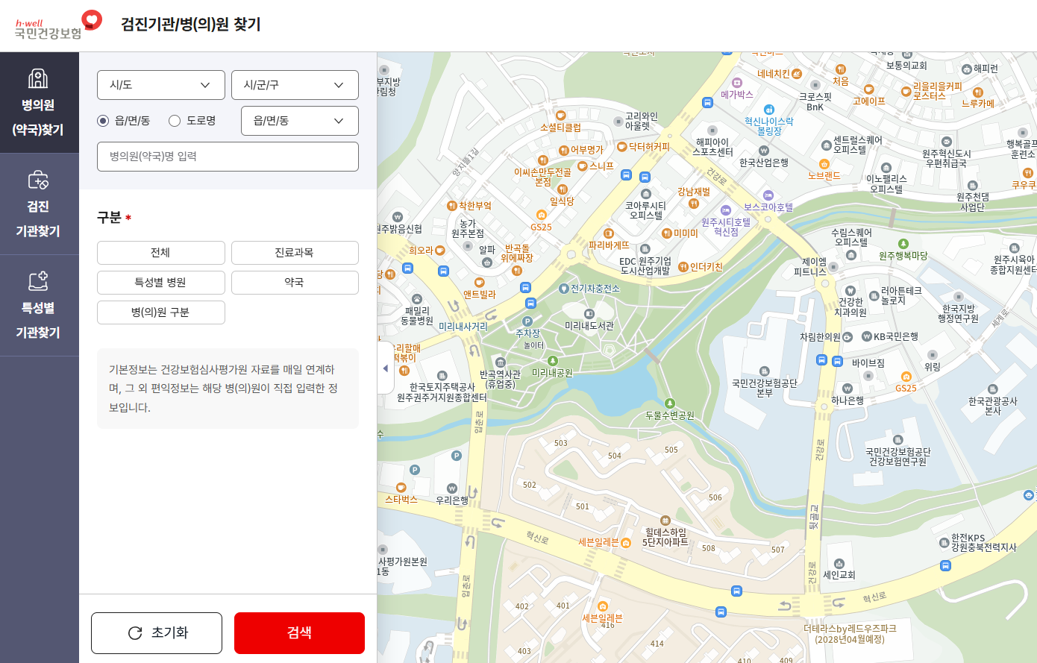Click the 우리은행 map marker
The width and height of the screenshot is (1037, 663).
[x=452, y=488]
